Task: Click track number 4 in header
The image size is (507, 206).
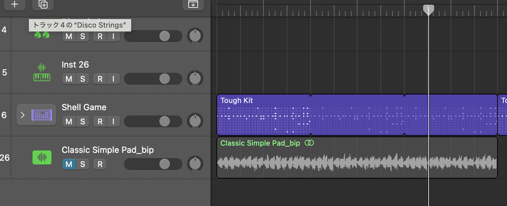Action: (4, 30)
